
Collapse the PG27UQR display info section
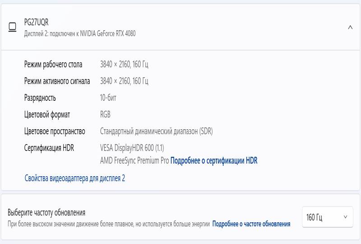click(x=350, y=28)
